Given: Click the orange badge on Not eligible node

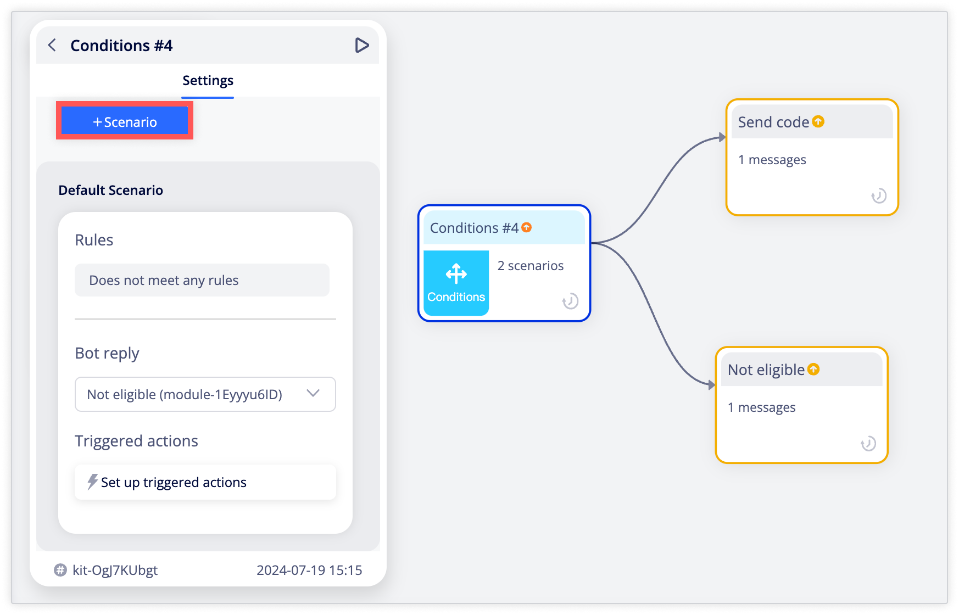Looking at the screenshot, I should tap(813, 370).
